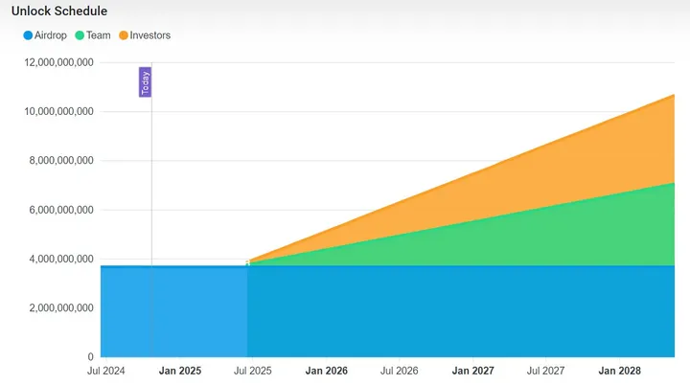Image resolution: width=690 pixels, height=385 pixels.
Task: Click the Jul 2024 x-axis label
Action: (105, 370)
